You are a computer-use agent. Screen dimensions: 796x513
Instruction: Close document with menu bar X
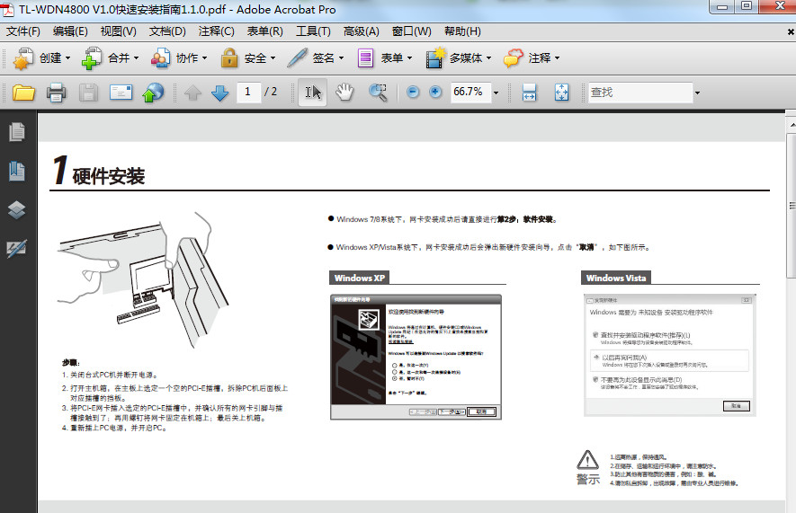pyautogui.click(x=791, y=32)
